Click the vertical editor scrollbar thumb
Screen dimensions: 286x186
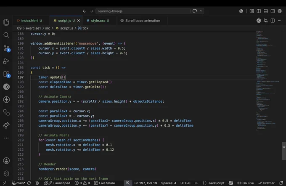[284, 151]
